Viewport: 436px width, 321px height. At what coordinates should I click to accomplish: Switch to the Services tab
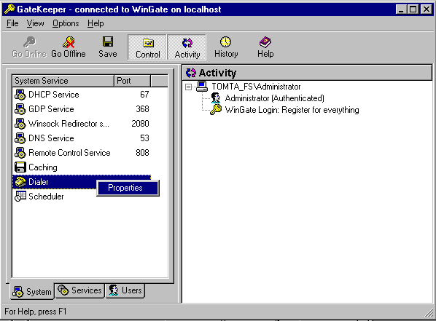[79, 290]
